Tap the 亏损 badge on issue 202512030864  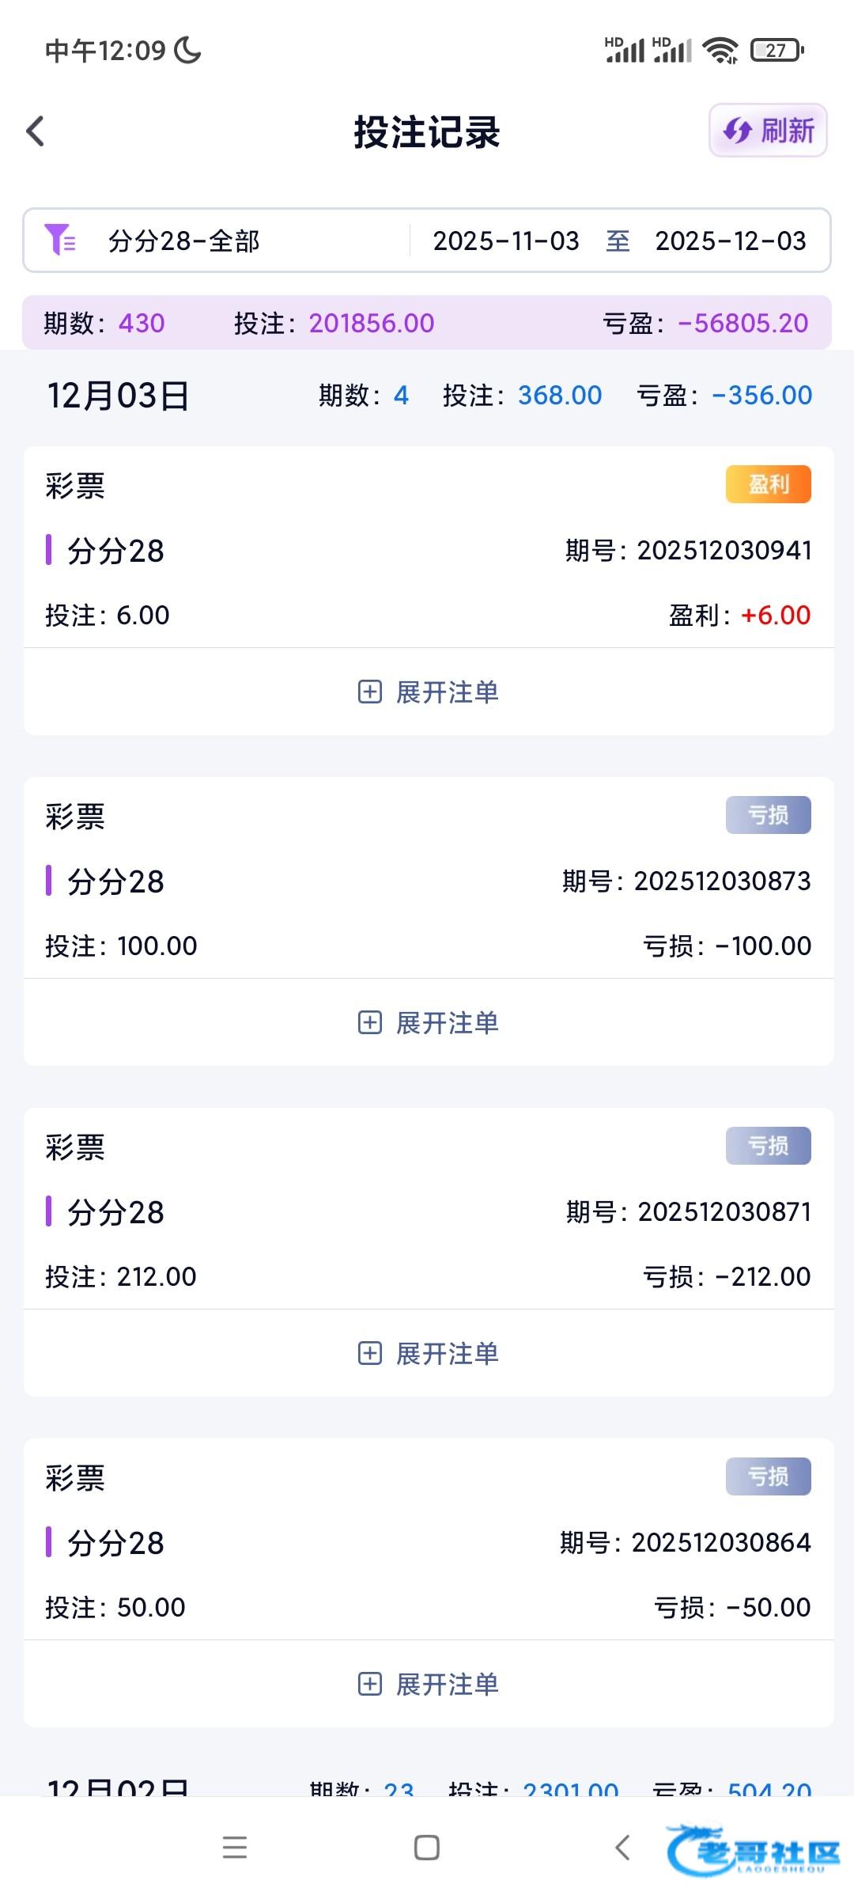pos(768,1476)
